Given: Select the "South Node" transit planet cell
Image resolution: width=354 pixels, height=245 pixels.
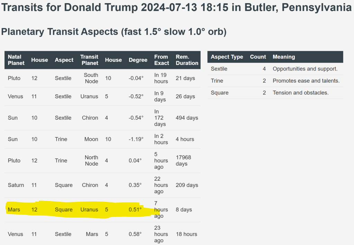Looking at the screenshot, I should coord(91,78).
